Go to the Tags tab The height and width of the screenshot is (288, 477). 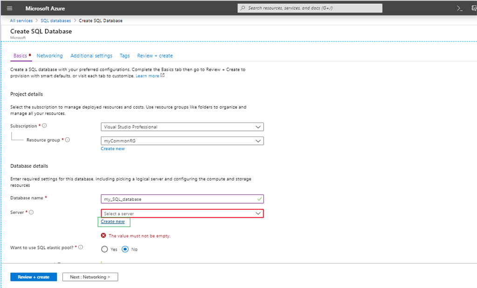[124, 55]
